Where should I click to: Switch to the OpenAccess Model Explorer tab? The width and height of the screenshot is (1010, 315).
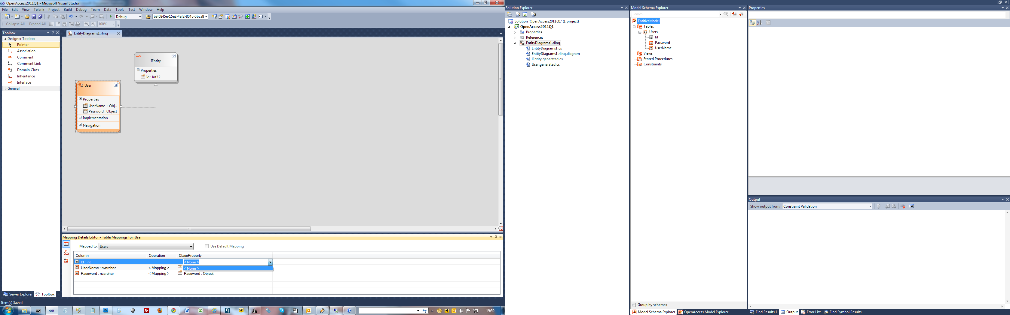(703, 312)
